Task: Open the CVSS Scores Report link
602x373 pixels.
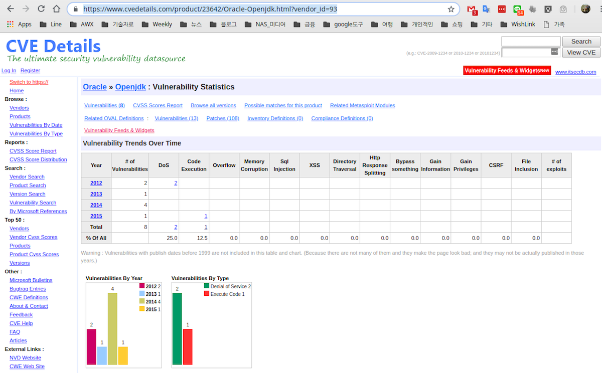Action: 158,105
